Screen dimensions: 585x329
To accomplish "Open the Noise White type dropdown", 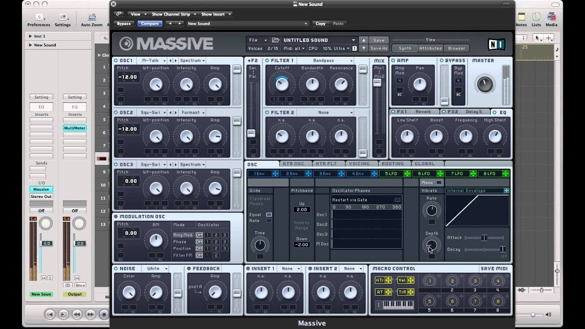I will [x=155, y=269].
